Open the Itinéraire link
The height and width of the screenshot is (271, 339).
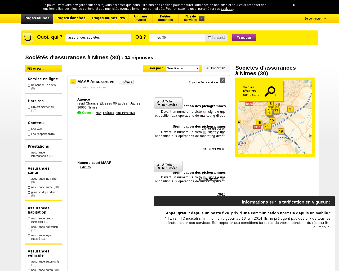(109, 113)
